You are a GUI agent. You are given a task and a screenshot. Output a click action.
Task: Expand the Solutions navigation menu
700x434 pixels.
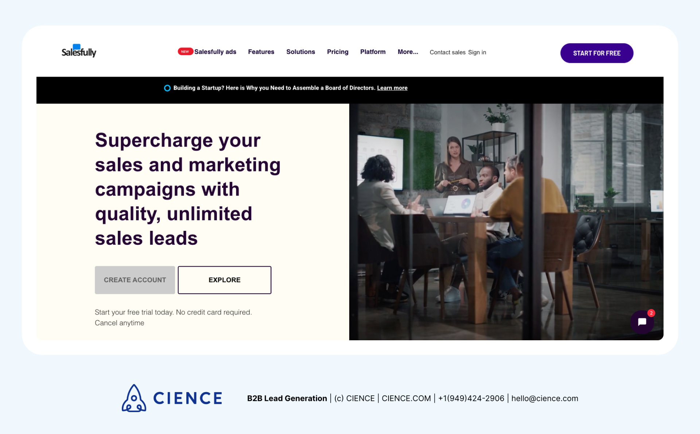click(x=300, y=51)
